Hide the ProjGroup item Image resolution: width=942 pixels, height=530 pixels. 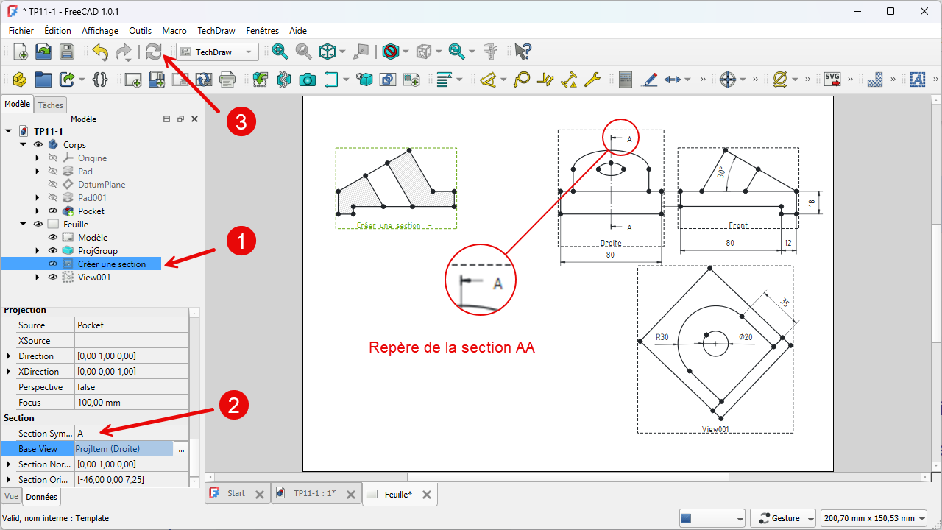pos(53,251)
